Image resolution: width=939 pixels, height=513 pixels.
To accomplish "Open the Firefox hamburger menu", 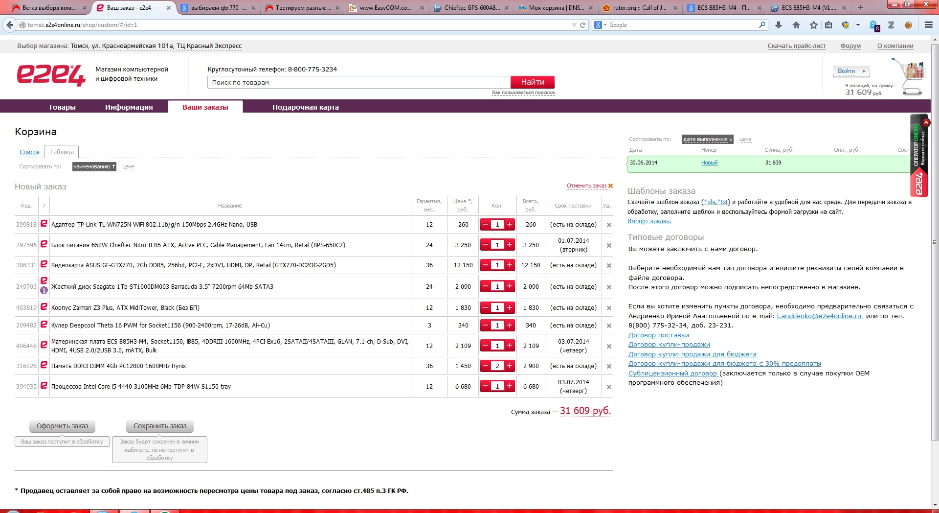I will pyautogui.click(x=928, y=25).
